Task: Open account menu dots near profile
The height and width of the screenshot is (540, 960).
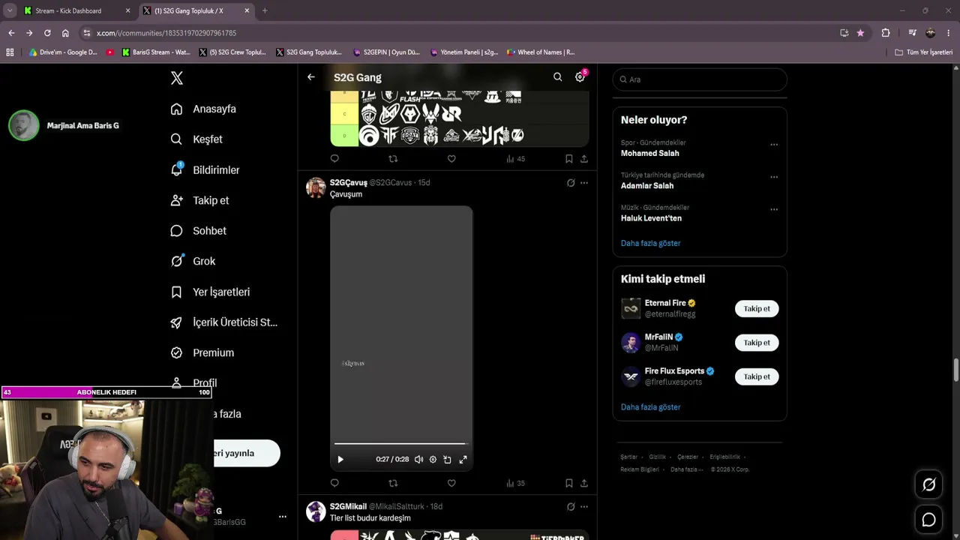Action: 283,517
